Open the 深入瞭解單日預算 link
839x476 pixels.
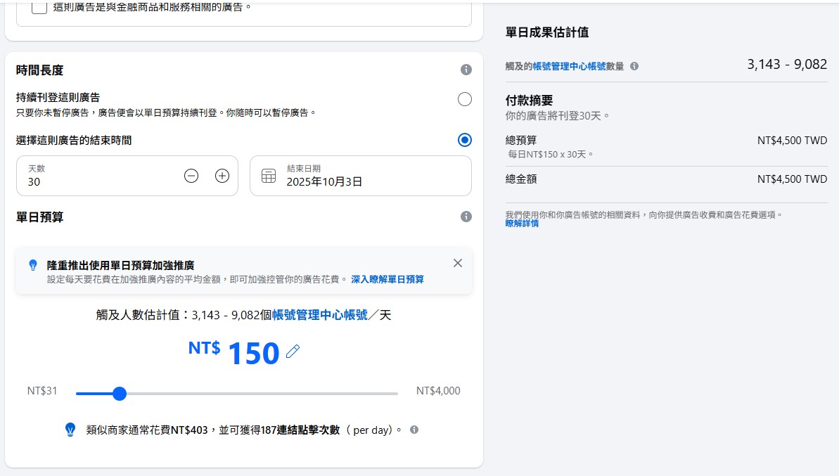coord(387,279)
